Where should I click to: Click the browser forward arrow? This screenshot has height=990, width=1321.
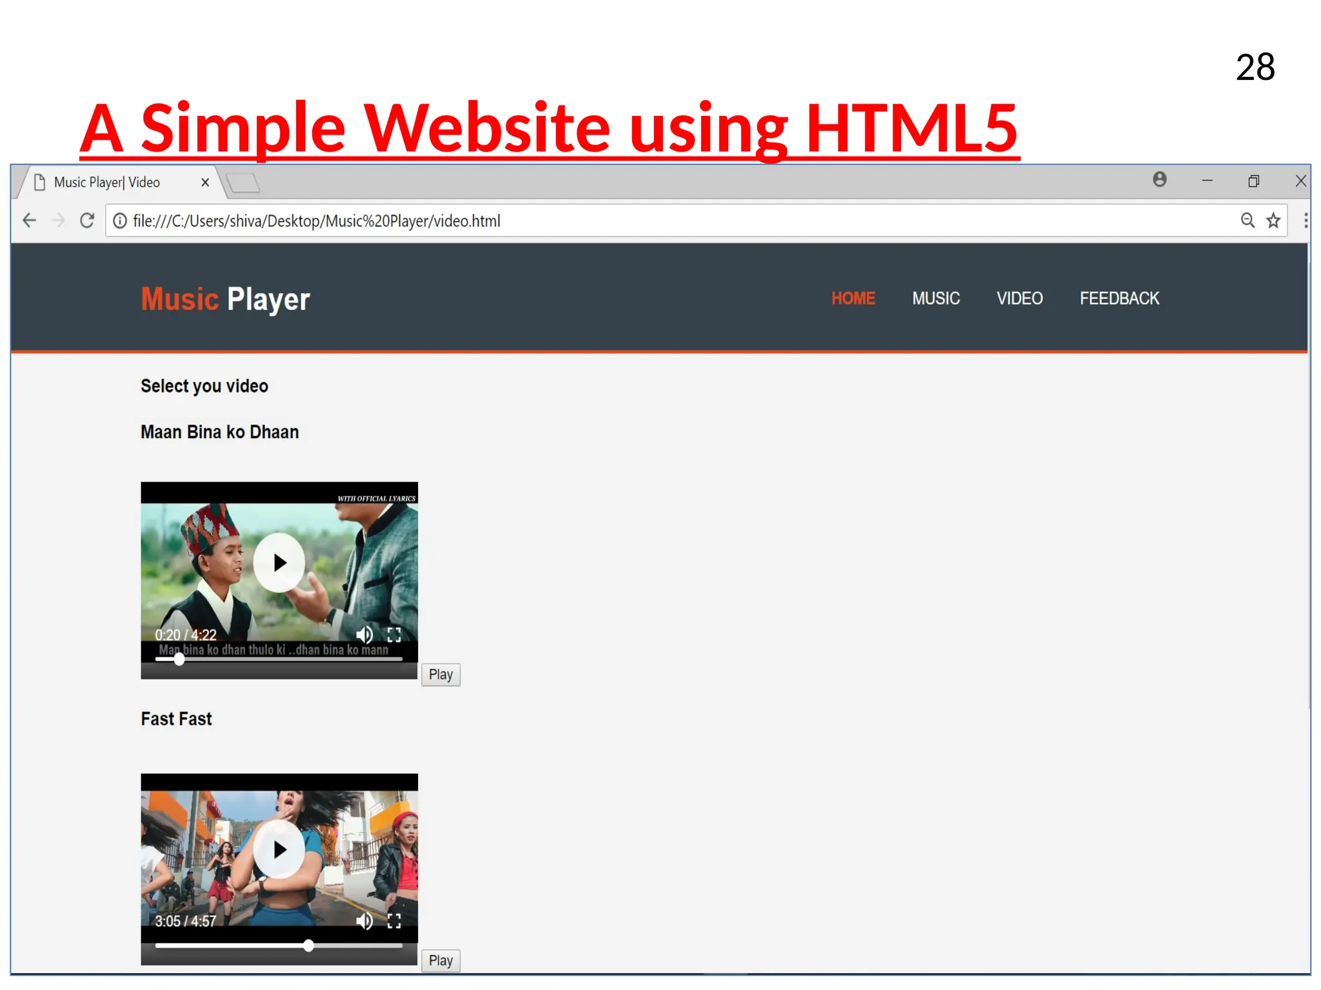(58, 220)
